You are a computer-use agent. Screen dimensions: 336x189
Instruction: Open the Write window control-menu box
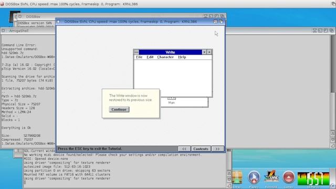point(136,52)
